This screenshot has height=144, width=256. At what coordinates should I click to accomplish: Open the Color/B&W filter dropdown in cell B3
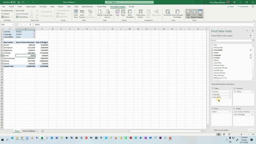(x=34, y=37)
